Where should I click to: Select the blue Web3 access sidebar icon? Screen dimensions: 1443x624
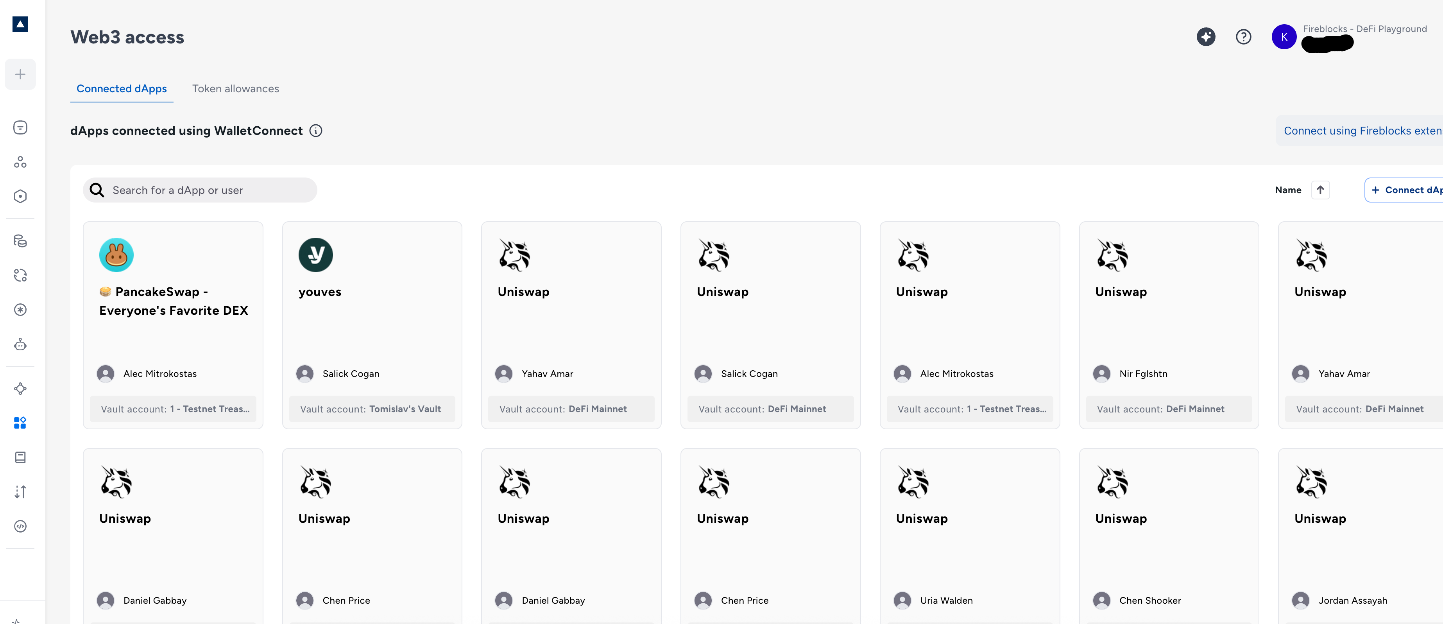click(x=20, y=423)
